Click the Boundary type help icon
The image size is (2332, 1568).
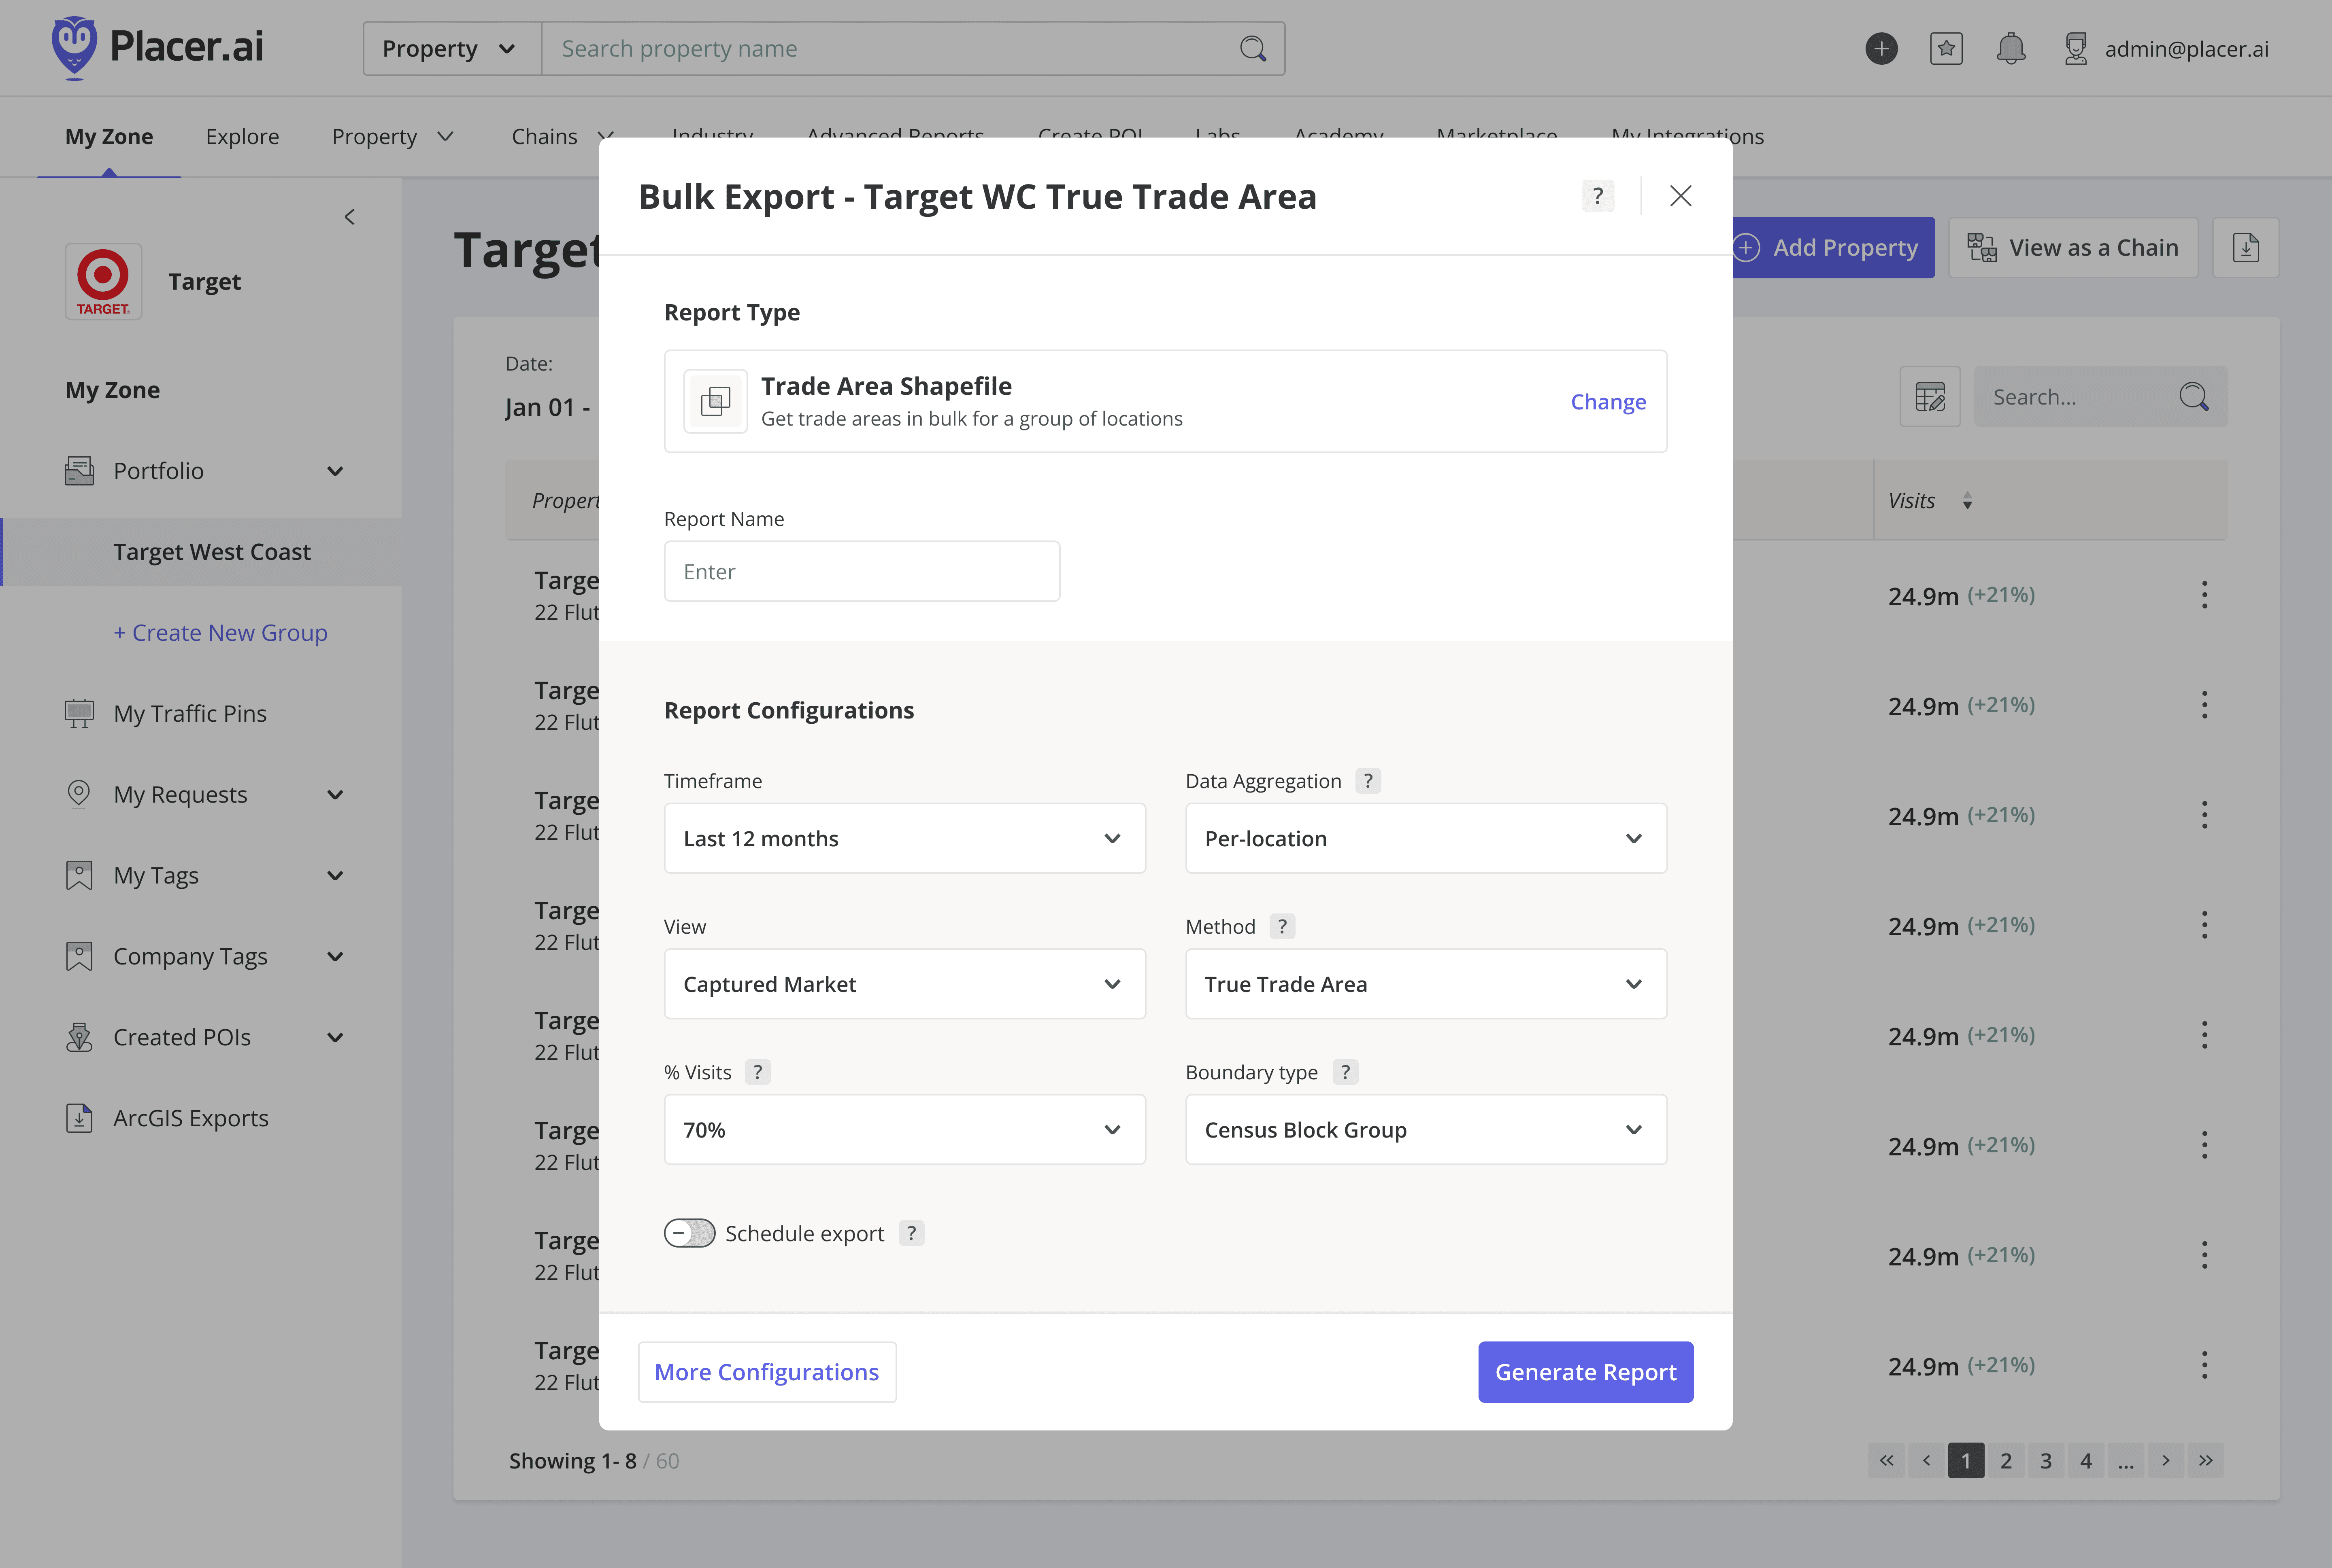click(1345, 1072)
